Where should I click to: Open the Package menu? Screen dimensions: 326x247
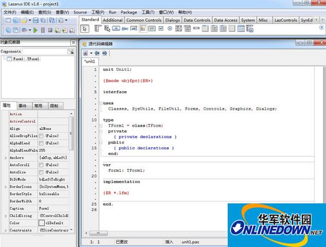pyautogui.click(x=129, y=12)
